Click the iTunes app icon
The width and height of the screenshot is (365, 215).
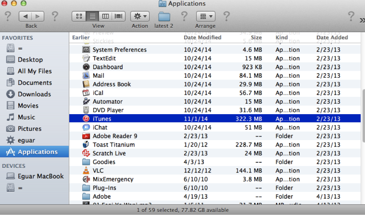pos(86,119)
